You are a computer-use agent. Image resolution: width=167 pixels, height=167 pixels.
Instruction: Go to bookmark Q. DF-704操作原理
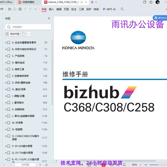(x=22, y=153)
